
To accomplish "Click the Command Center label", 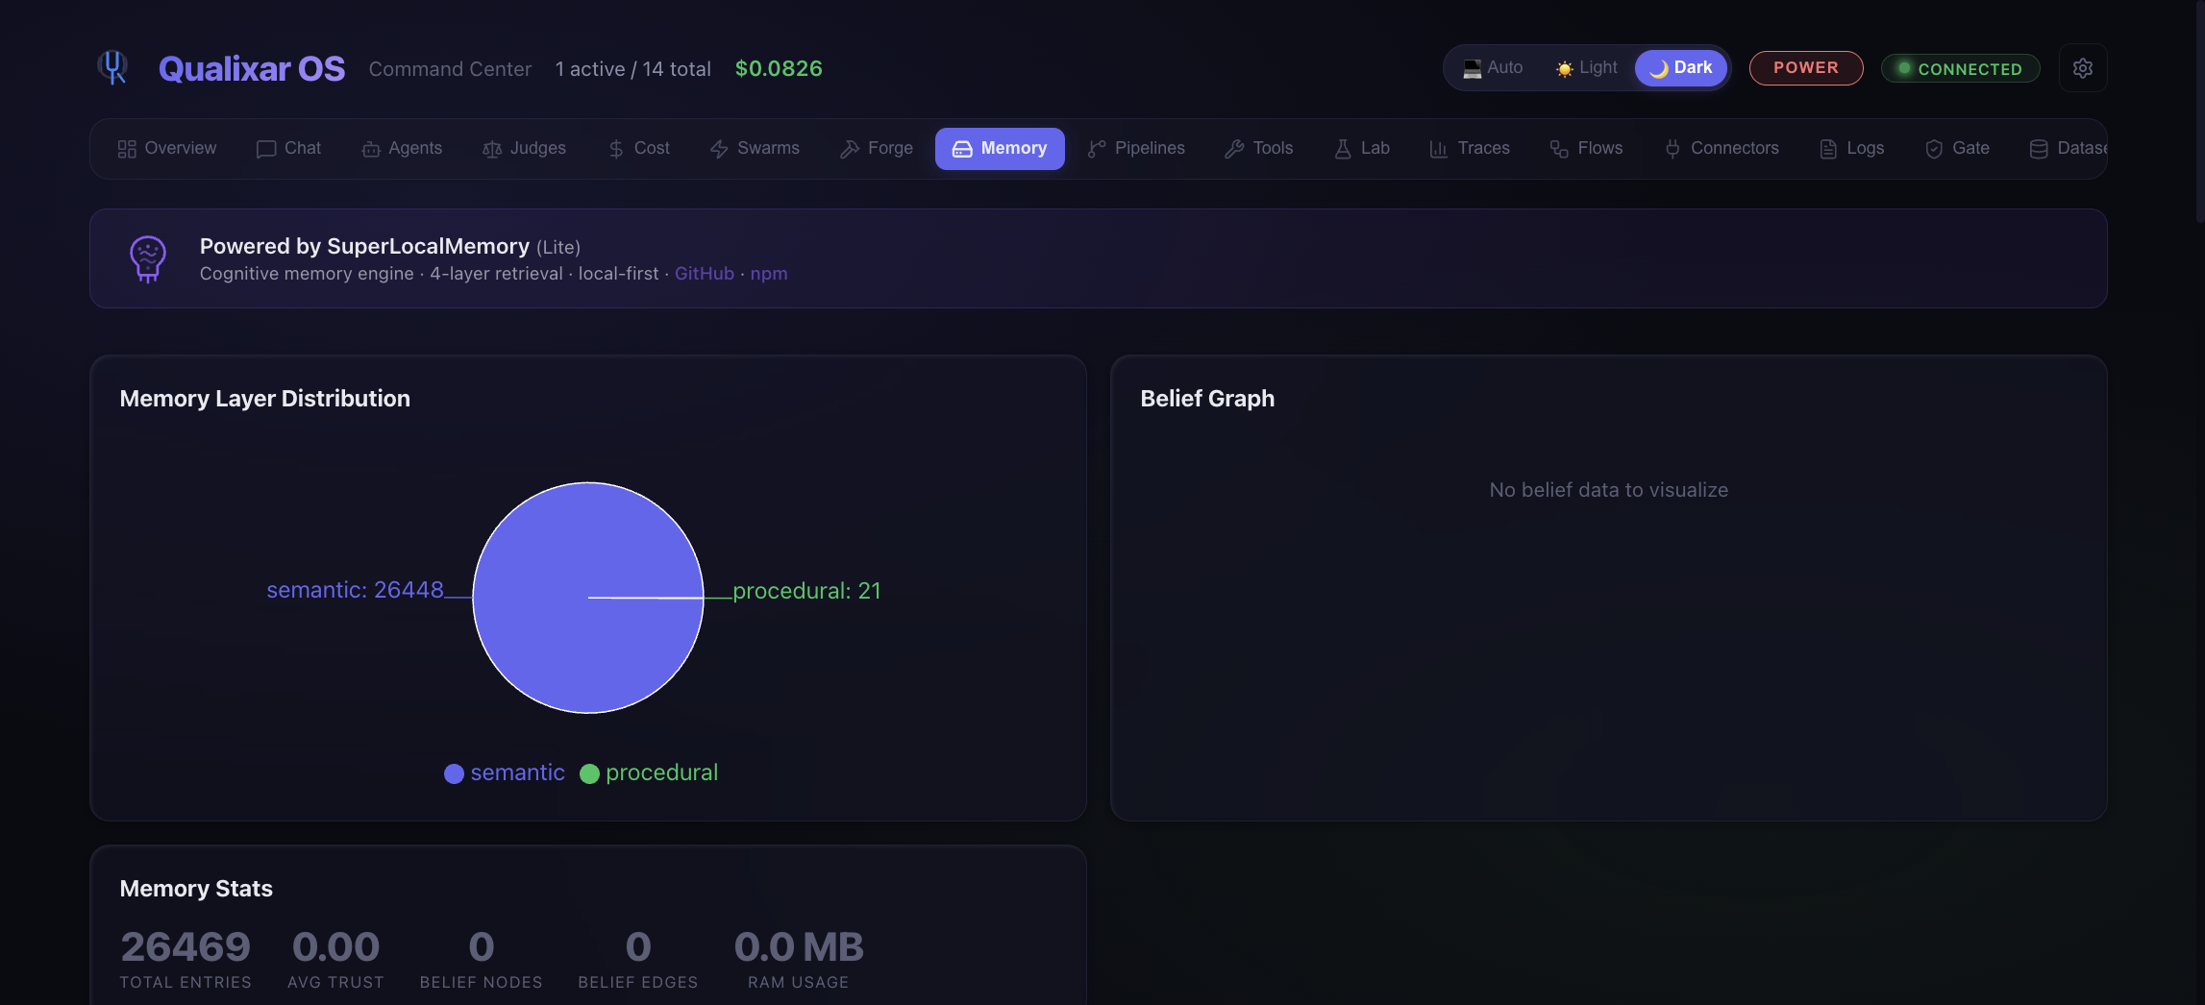I will [x=450, y=69].
